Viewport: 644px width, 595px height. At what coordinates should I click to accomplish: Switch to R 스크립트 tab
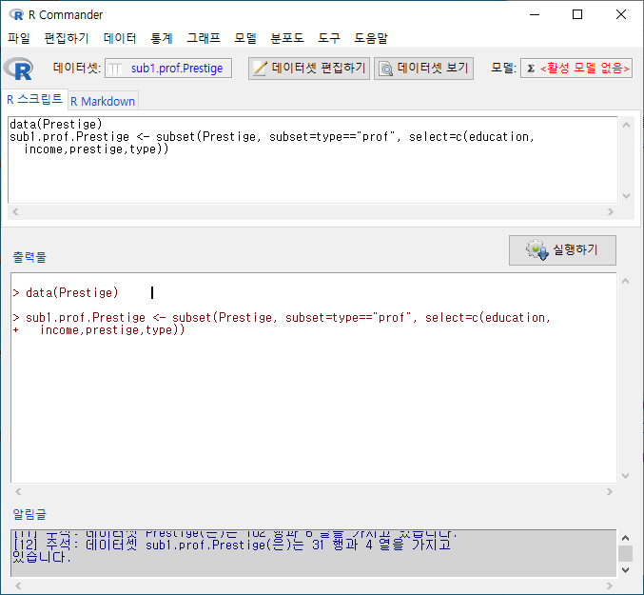tap(34, 99)
